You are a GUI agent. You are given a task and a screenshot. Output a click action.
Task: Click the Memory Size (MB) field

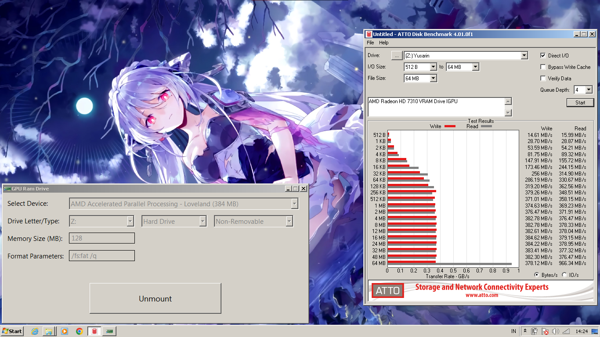pos(102,238)
